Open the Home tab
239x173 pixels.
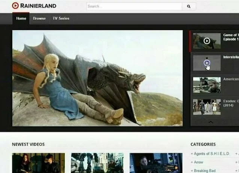[21, 18]
